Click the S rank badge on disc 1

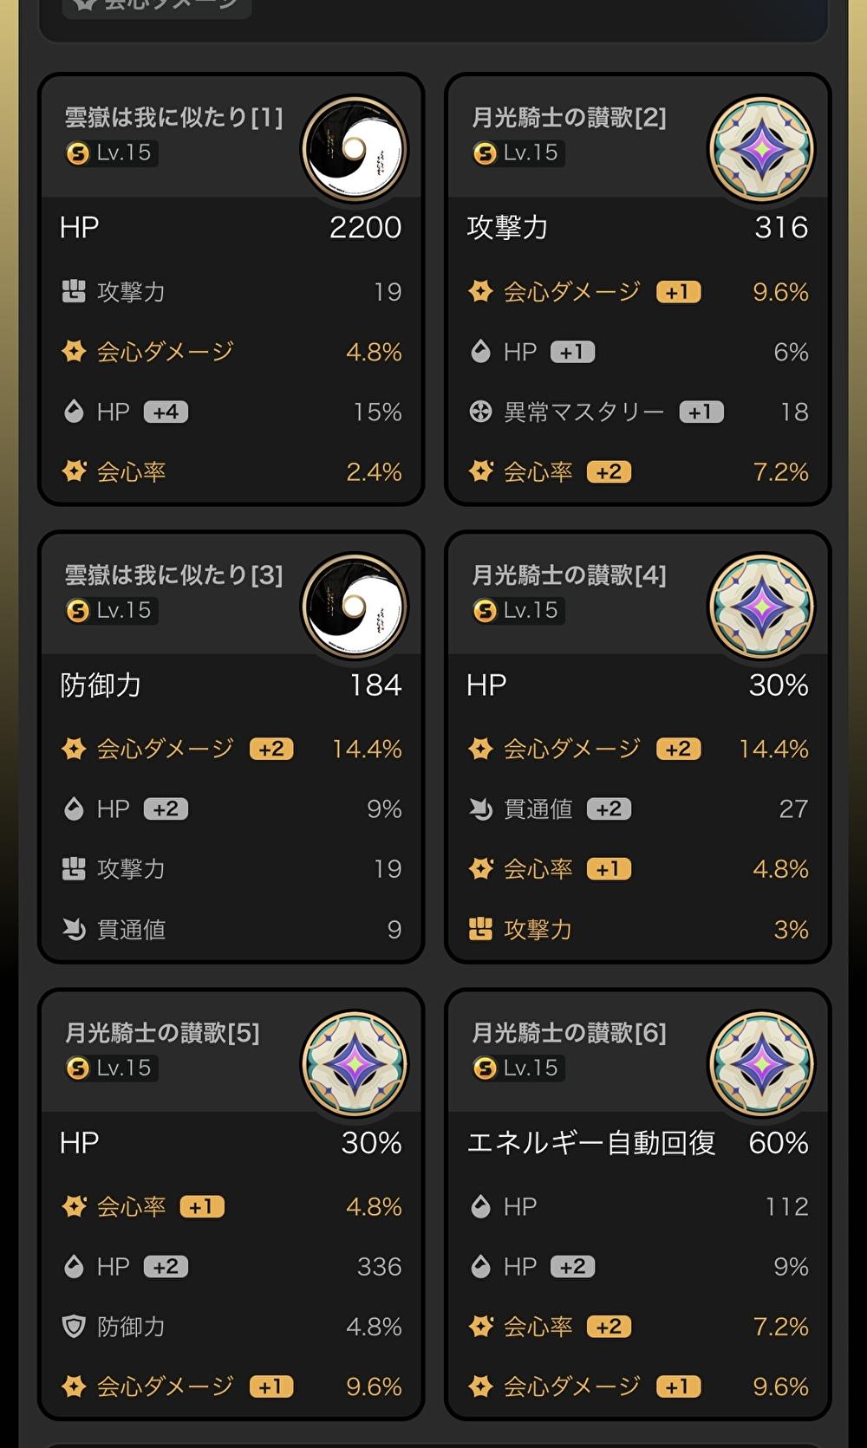78,153
